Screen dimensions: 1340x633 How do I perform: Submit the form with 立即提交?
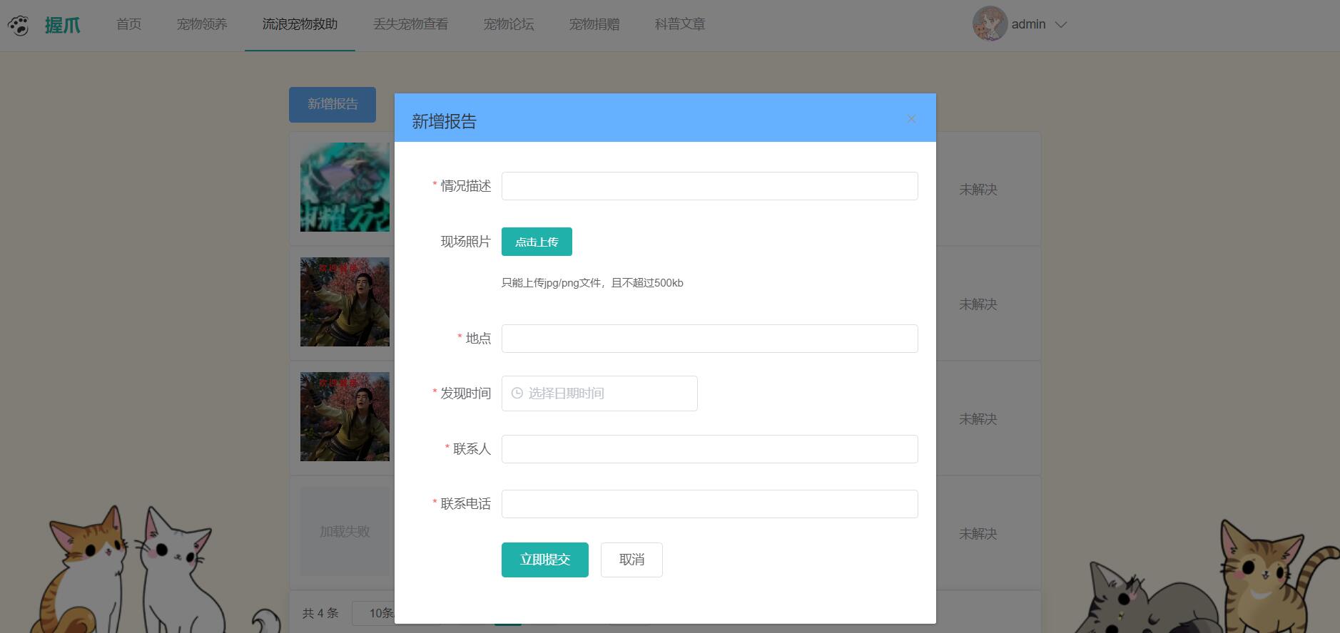point(544,560)
